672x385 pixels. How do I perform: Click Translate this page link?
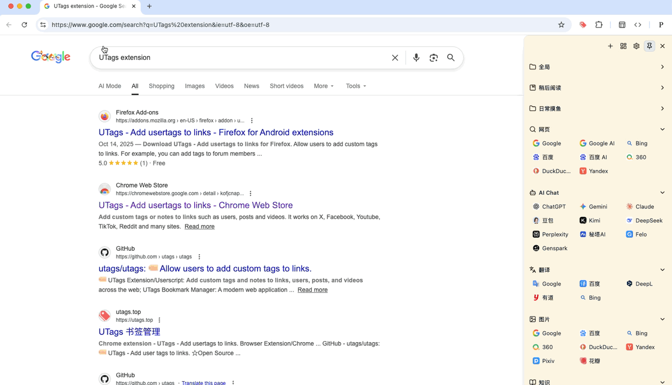tap(203, 383)
